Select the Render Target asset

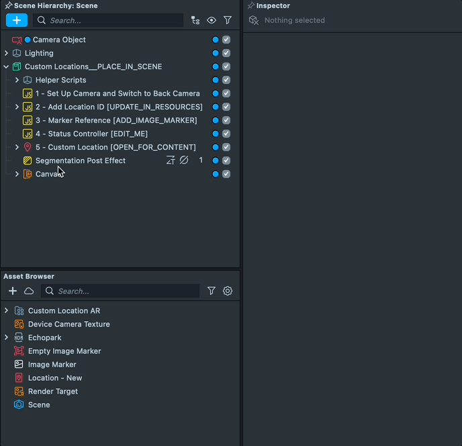(x=53, y=392)
